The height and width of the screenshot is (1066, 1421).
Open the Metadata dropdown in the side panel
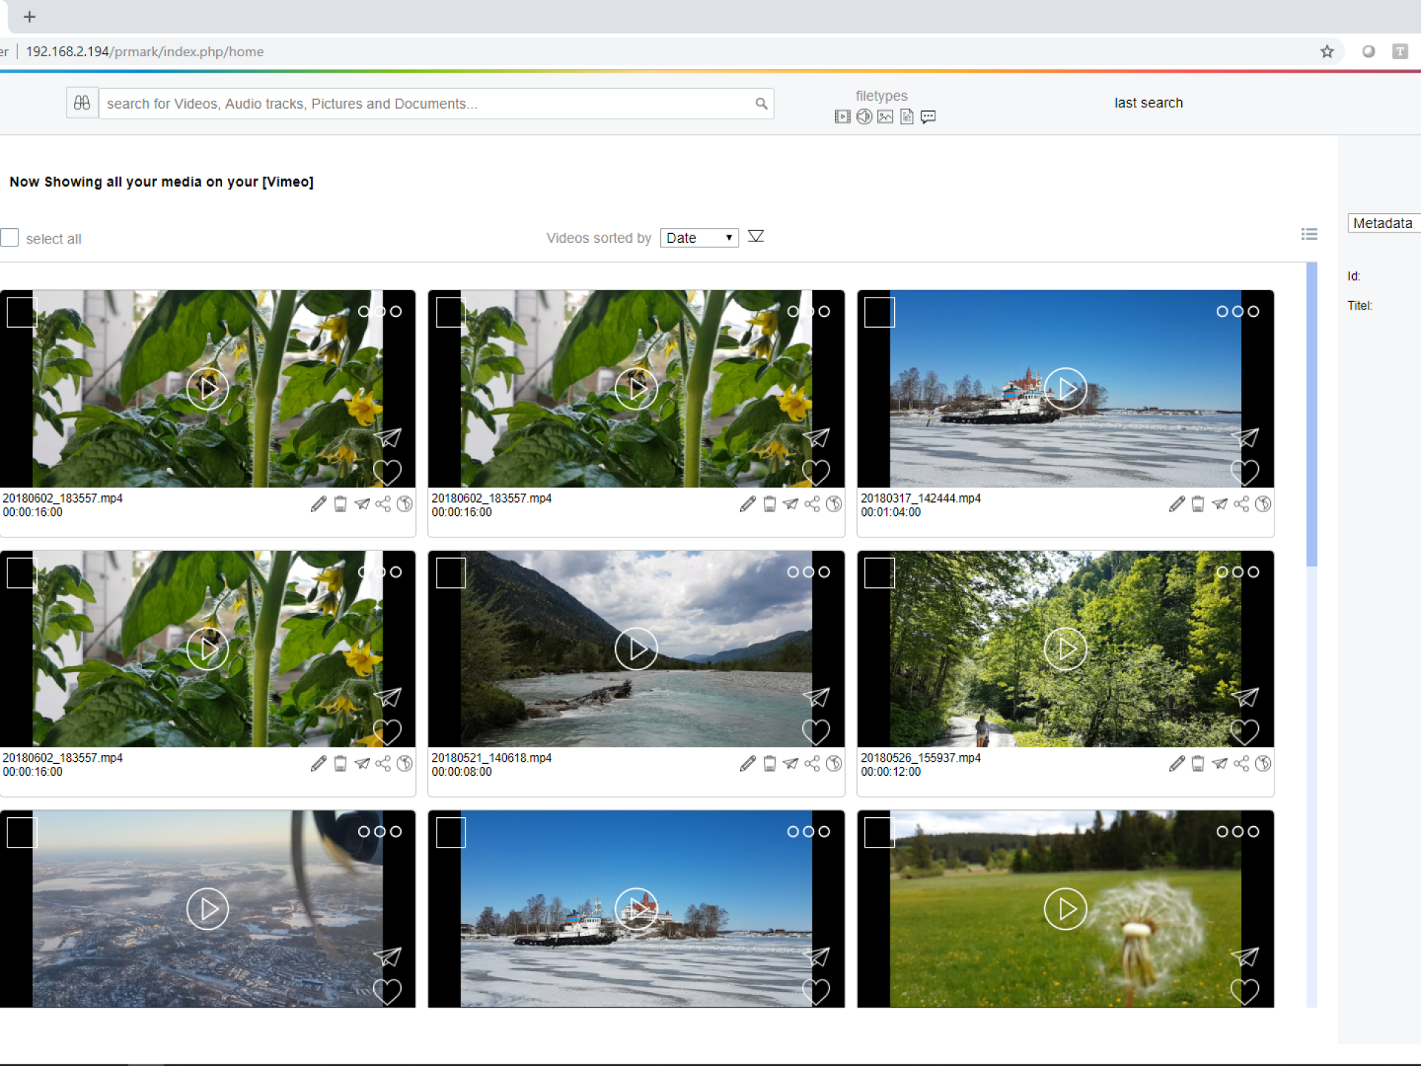tap(1384, 223)
